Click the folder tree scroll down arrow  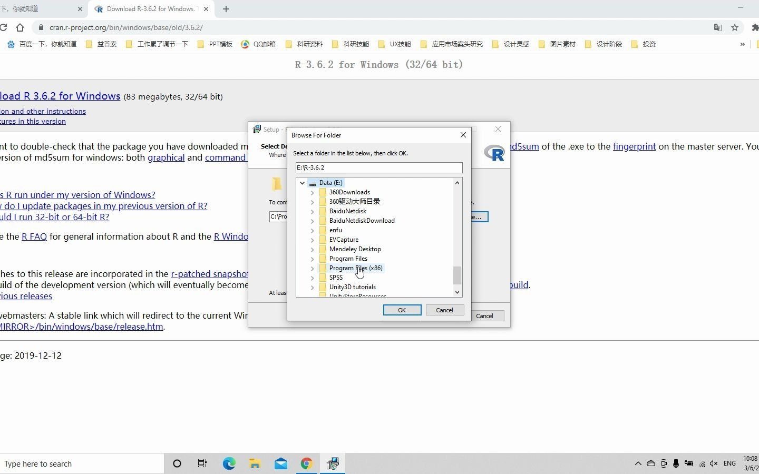click(457, 292)
